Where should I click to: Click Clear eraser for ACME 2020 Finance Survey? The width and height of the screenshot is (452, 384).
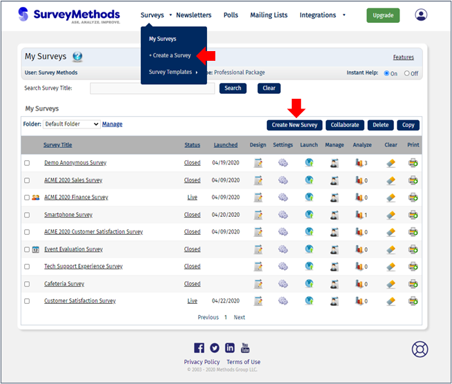[391, 198]
